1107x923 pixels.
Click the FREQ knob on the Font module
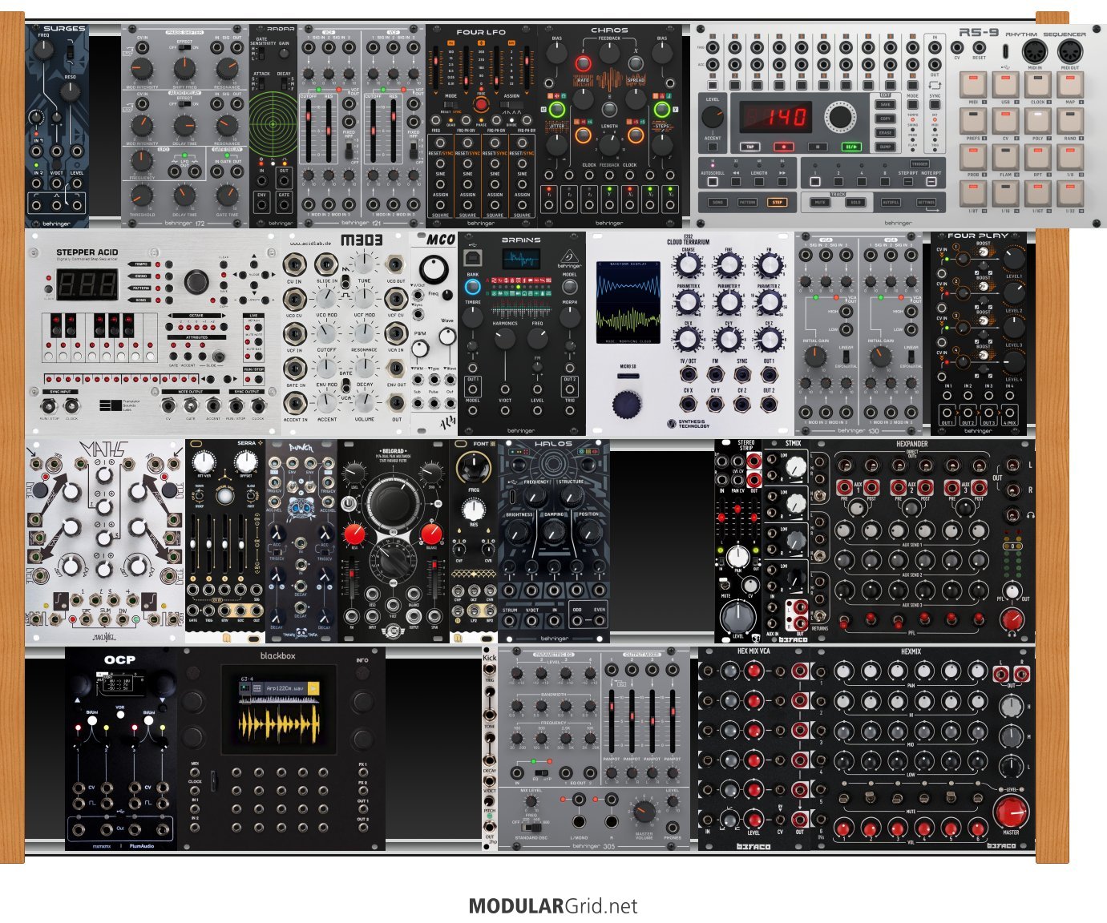(474, 466)
